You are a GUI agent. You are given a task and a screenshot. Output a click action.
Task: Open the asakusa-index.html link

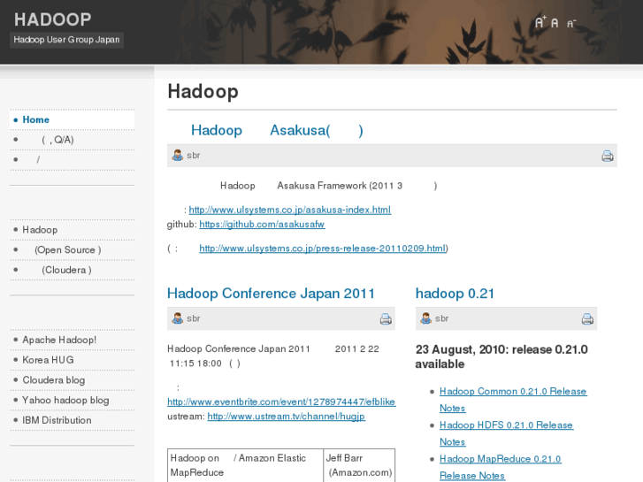[290, 210]
